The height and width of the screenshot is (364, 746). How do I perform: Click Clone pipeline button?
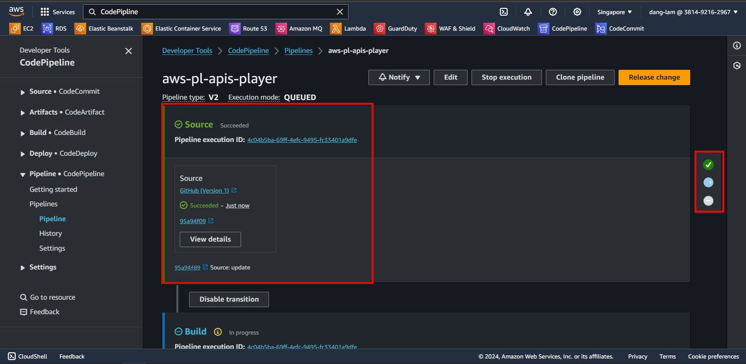pyautogui.click(x=580, y=77)
